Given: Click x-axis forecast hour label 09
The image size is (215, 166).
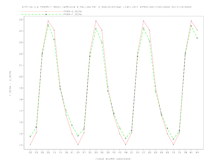Looking at the screenshot, I should [x=48, y=152].
